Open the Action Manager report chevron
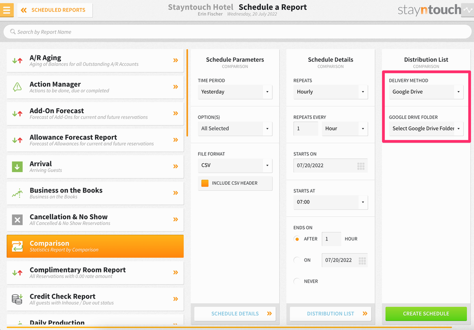The width and height of the screenshot is (474, 330). (x=176, y=87)
